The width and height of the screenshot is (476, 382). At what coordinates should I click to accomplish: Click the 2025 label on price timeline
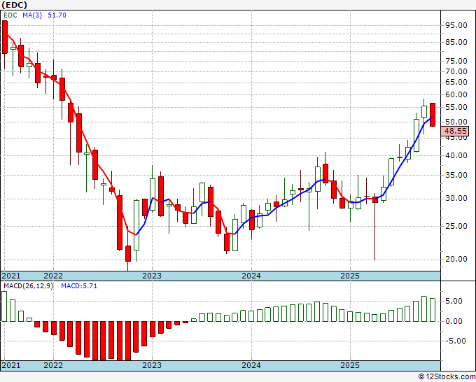[350, 276]
